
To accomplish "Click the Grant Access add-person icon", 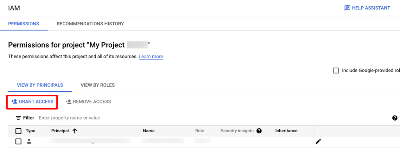I will point(14,101).
